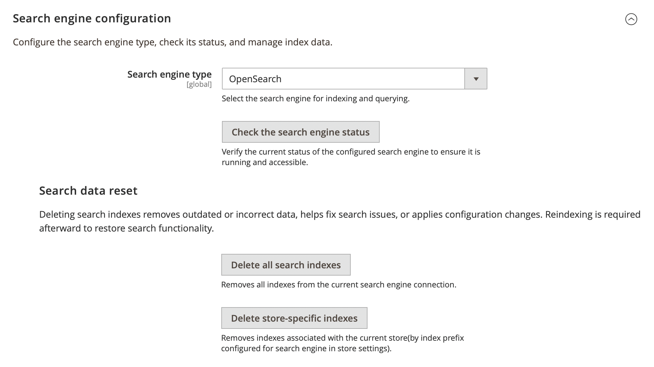This screenshot has height=367, width=654.
Task: Click 'running and accessible' text line
Action: point(265,162)
